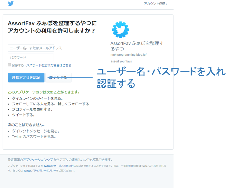Click 'タイムラインのツイートを見る。' list item
Viewport: 232px width, 188px height.
pos(38,98)
